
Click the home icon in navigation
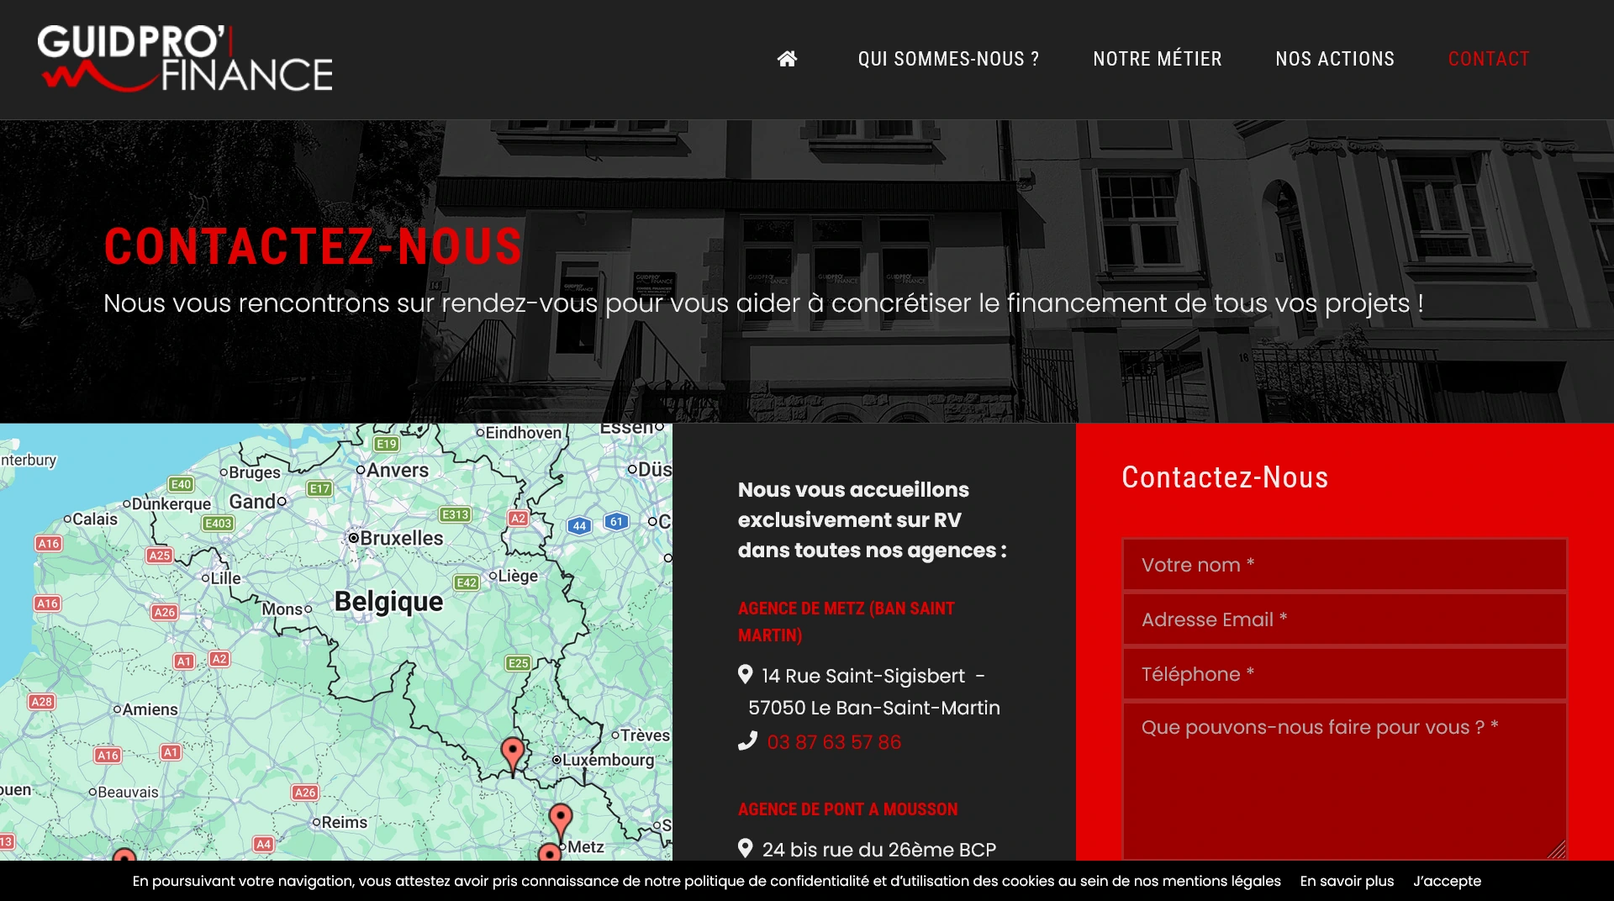click(x=787, y=59)
